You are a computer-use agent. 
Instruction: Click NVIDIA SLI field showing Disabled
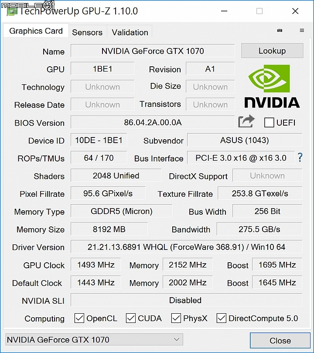[x=186, y=300]
